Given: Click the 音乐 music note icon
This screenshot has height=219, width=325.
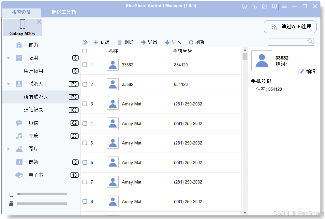Looking at the screenshot, I should [x=19, y=136].
